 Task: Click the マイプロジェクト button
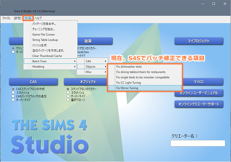tap(199, 41)
